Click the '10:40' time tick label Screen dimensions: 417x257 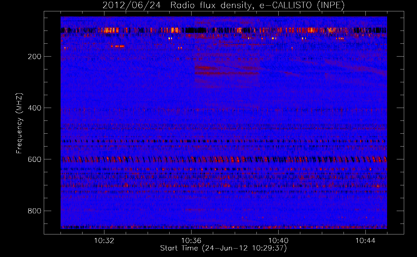278,241
